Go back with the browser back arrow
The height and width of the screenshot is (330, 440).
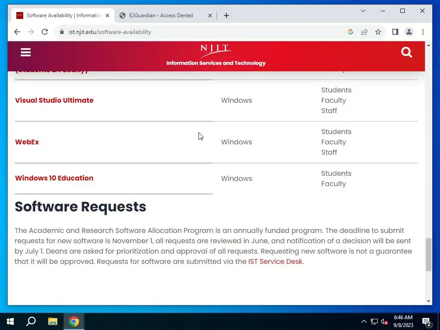[x=17, y=32]
